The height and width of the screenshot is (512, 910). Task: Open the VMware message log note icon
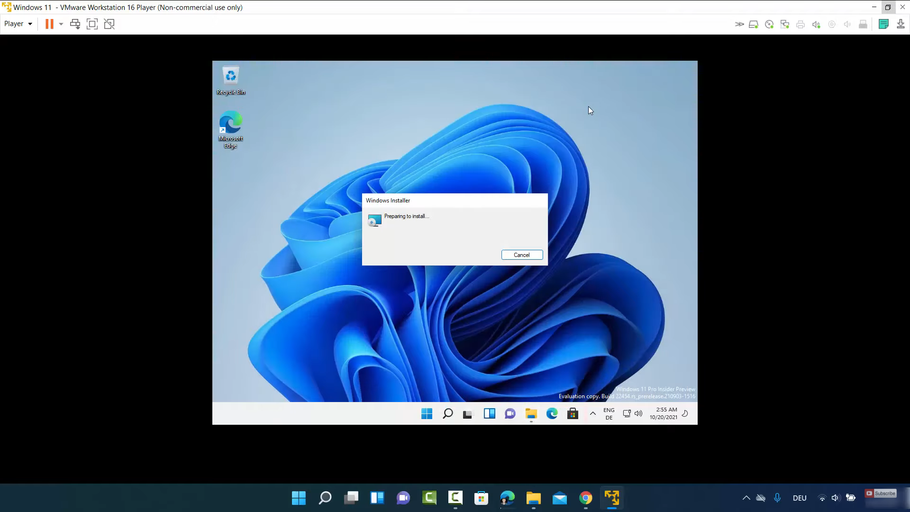883,24
